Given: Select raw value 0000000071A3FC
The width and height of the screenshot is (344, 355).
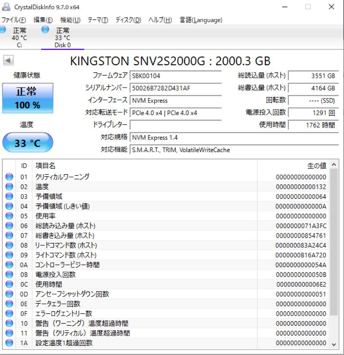Looking at the screenshot, I should 301,226.
